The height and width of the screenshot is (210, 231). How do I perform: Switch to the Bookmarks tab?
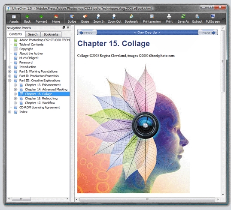pyautogui.click(x=51, y=34)
